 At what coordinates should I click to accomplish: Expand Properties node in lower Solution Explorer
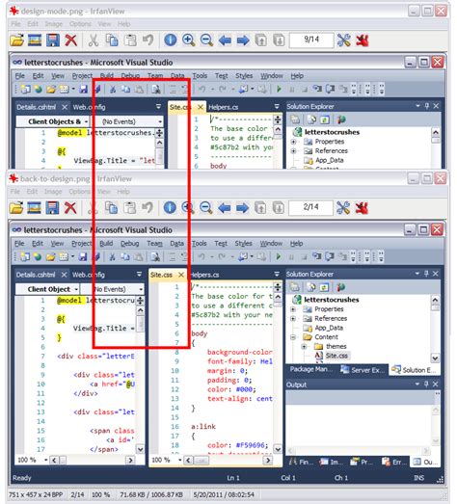[293, 309]
